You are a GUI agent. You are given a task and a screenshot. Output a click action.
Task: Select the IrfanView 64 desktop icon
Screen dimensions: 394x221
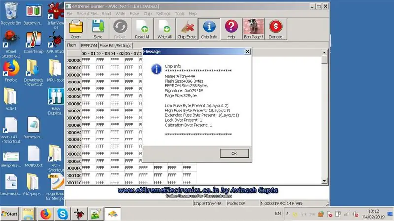pyautogui.click(x=56, y=16)
